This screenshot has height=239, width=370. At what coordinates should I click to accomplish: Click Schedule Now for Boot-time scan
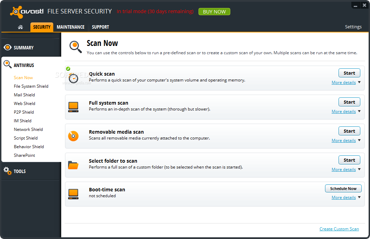pyautogui.click(x=343, y=189)
